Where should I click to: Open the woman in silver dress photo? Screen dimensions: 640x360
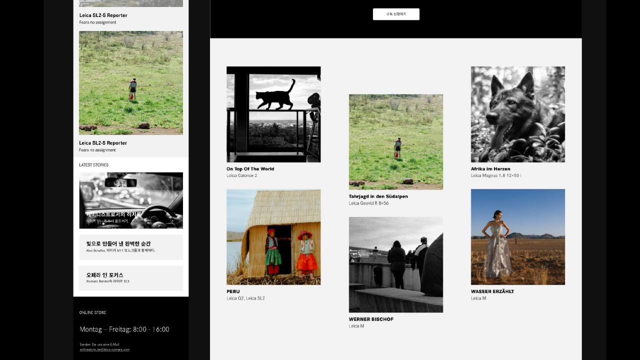[517, 237]
